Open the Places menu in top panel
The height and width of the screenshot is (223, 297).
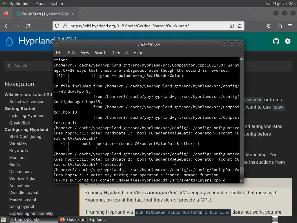click(x=41, y=3)
